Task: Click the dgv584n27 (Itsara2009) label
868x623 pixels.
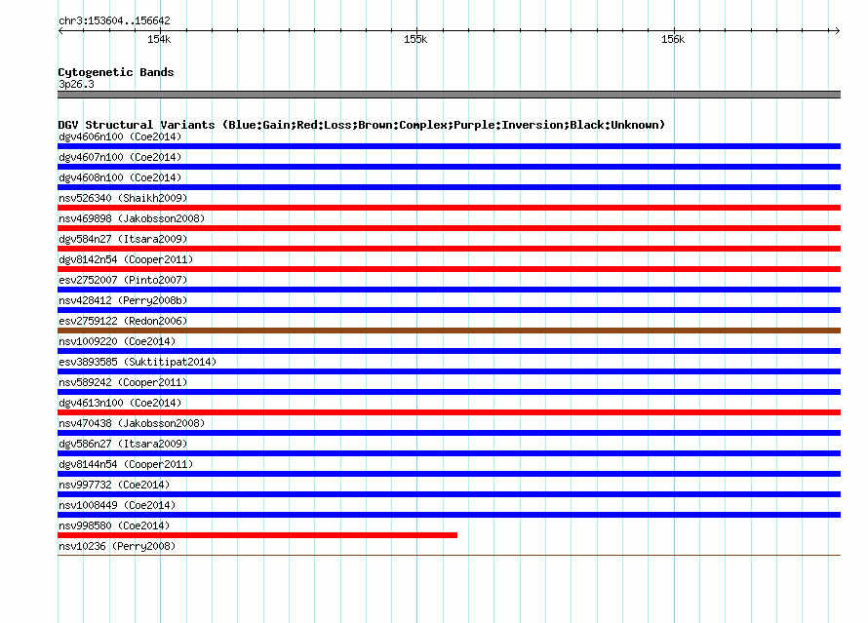Action: point(123,239)
